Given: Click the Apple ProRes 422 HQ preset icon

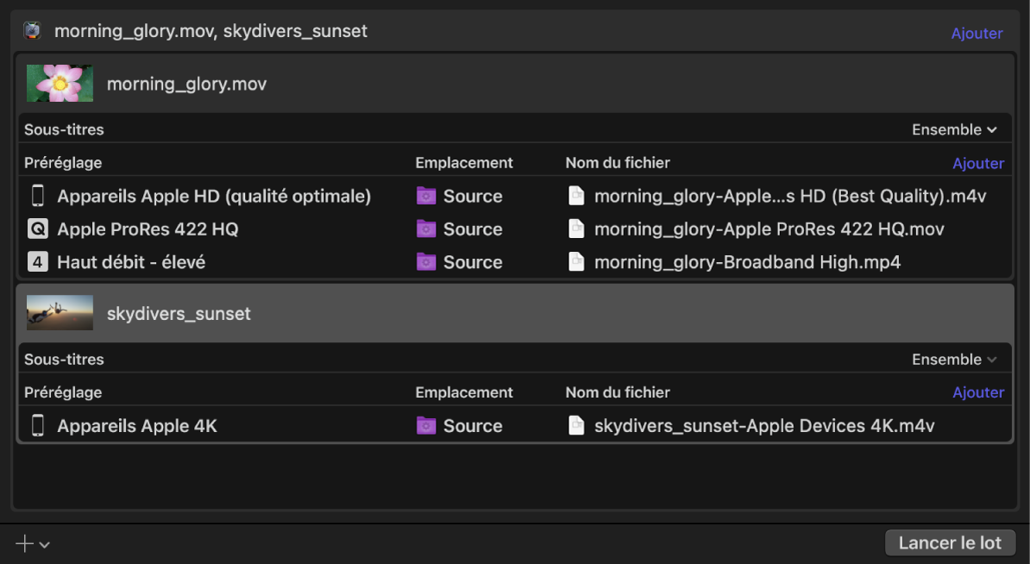Looking at the screenshot, I should (38, 229).
